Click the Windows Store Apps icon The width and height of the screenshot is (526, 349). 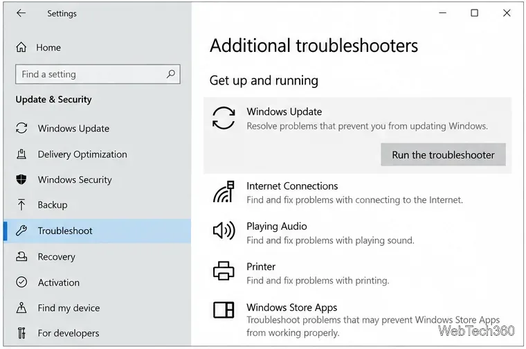[224, 310]
